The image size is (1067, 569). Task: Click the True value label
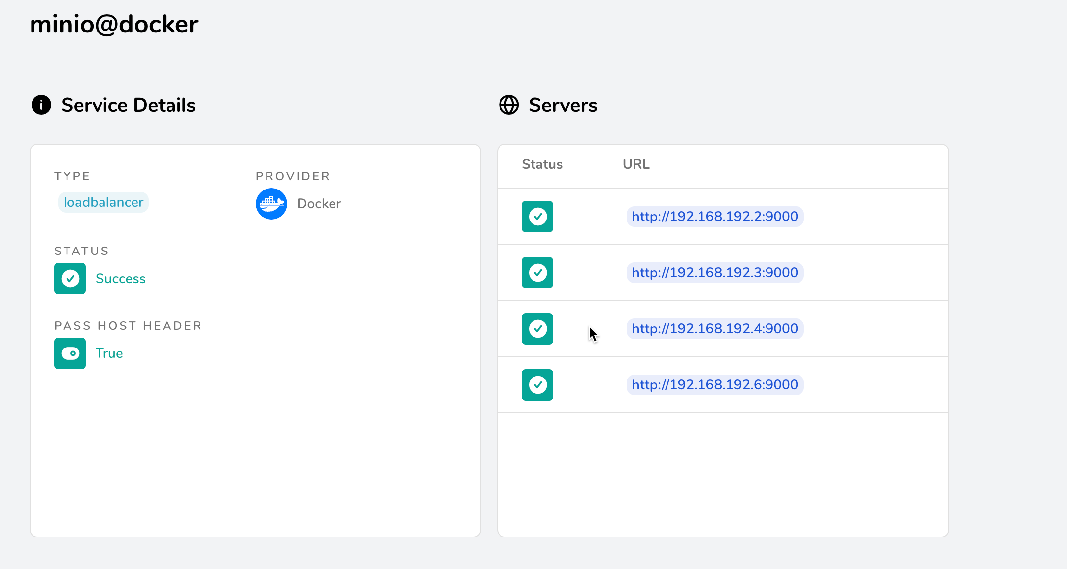[x=109, y=353]
